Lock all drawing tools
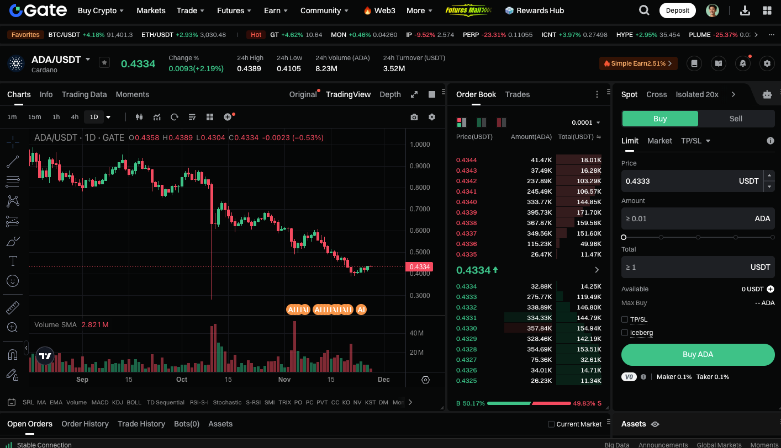The height and width of the screenshot is (448, 781). pyautogui.click(x=13, y=374)
